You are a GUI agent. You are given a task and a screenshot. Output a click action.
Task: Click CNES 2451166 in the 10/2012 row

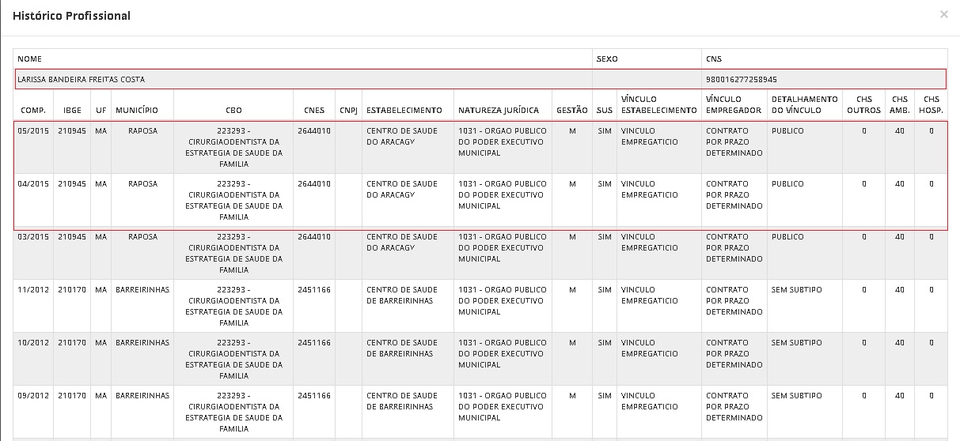pos(314,343)
